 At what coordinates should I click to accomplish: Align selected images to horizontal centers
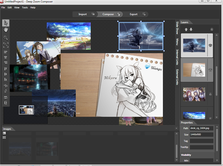pos(6,57)
